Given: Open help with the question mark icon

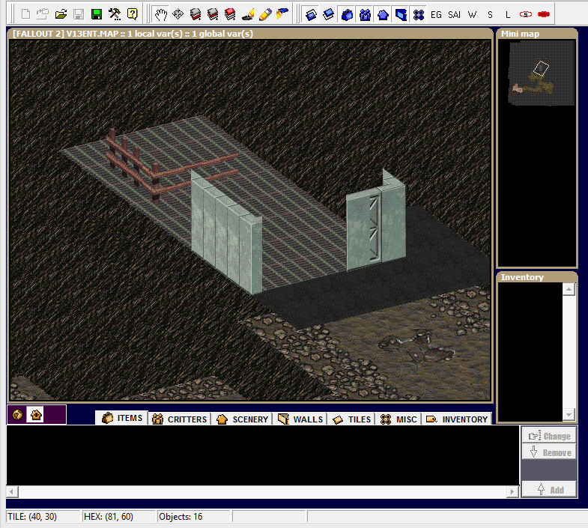Looking at the screenshot, I should (132, 14).
